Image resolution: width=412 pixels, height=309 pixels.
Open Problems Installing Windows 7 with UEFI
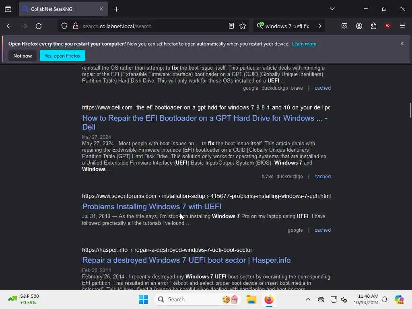pos(152,206)
